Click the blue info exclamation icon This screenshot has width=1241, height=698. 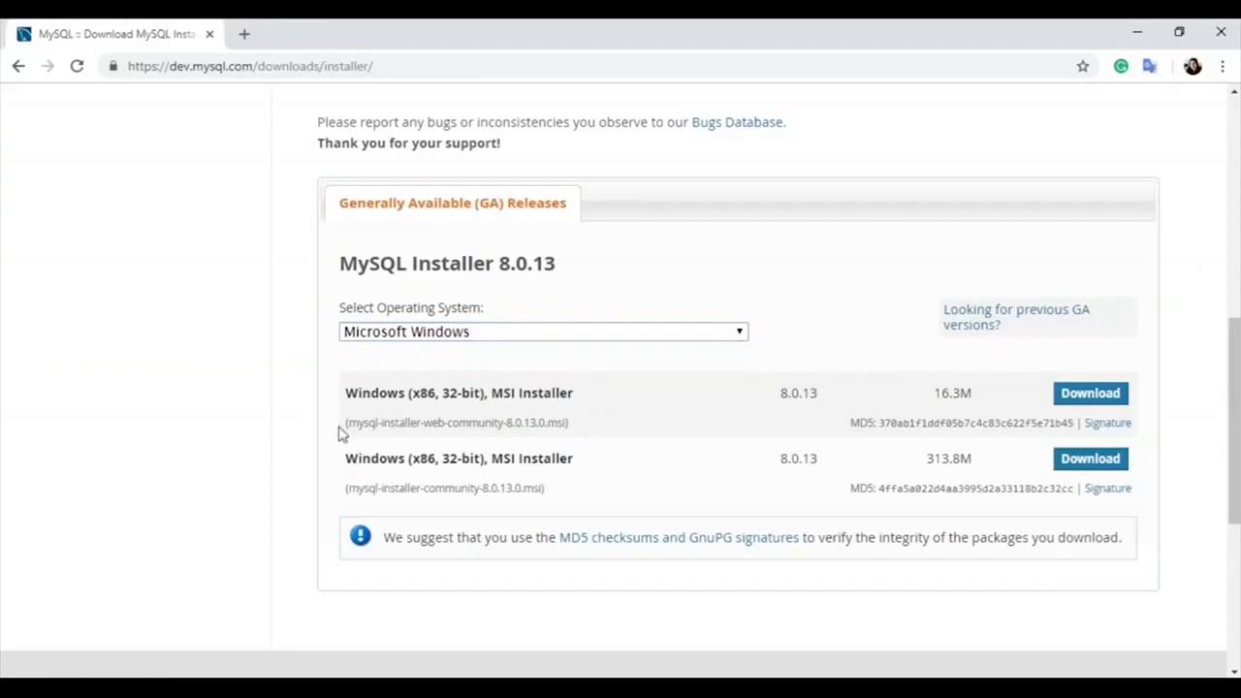coord(361,536)
